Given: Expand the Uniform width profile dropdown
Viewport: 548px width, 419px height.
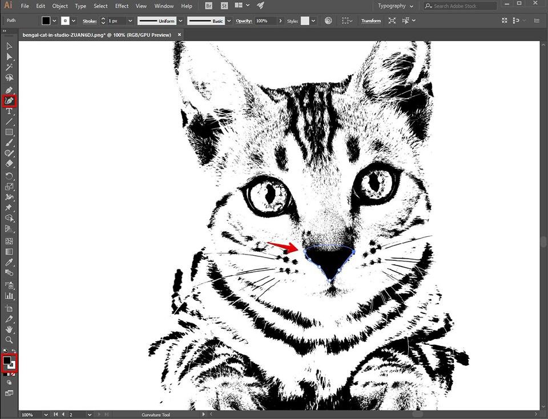Looking at the screenshot, I should click(x=180, y=21).
